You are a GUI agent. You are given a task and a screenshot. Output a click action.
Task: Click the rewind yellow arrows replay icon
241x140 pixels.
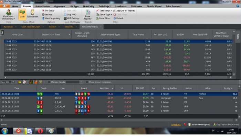coord(19,82)
